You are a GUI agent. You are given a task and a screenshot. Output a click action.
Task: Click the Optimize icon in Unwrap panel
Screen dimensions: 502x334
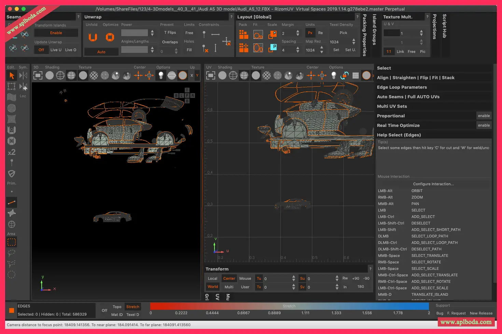click(x=110, y=37)
